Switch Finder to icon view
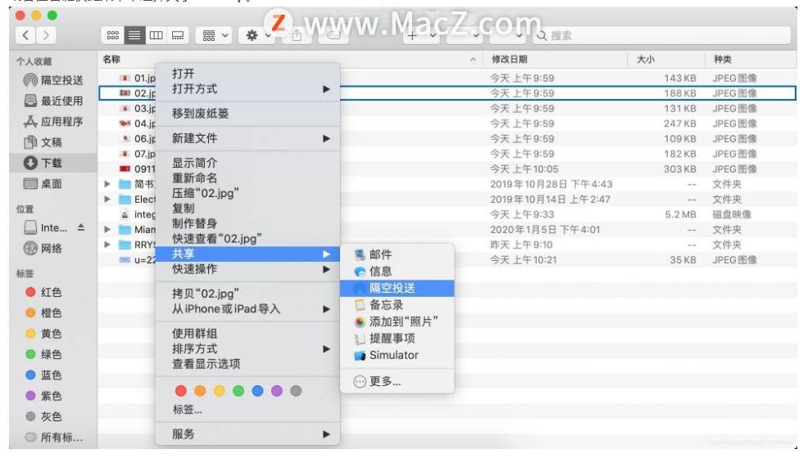Image resolution: width=803 pixels, height=458 pixels. (x=113, y=35)
